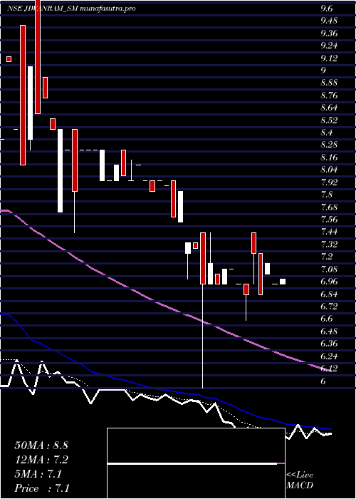Click the 6.36 price axis label

(x=329, y=344)
